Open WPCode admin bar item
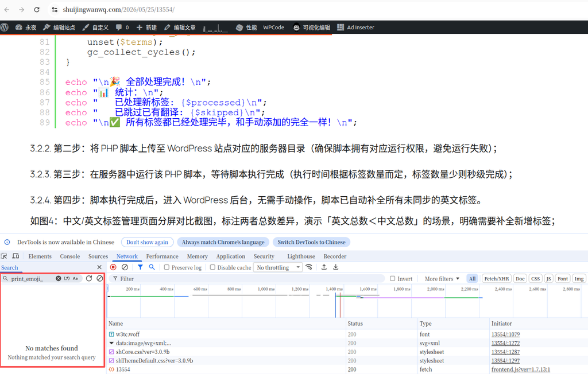This screenshot has height=374, width=588. (x=273, y=28)
